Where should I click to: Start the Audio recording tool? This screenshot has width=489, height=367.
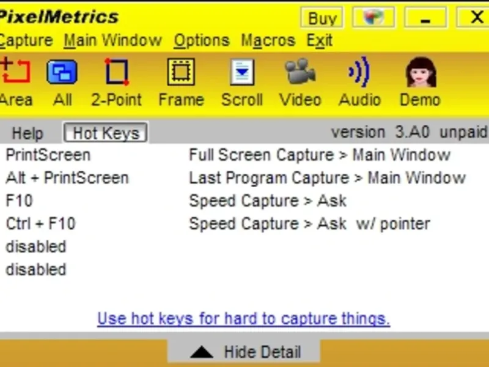pyautogui.click(x=359, y=82)
